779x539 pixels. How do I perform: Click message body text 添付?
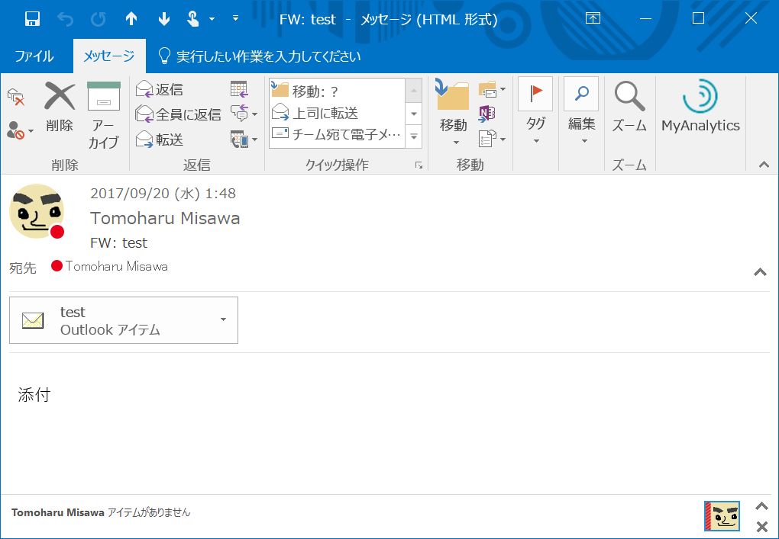[x=34, y=395]
